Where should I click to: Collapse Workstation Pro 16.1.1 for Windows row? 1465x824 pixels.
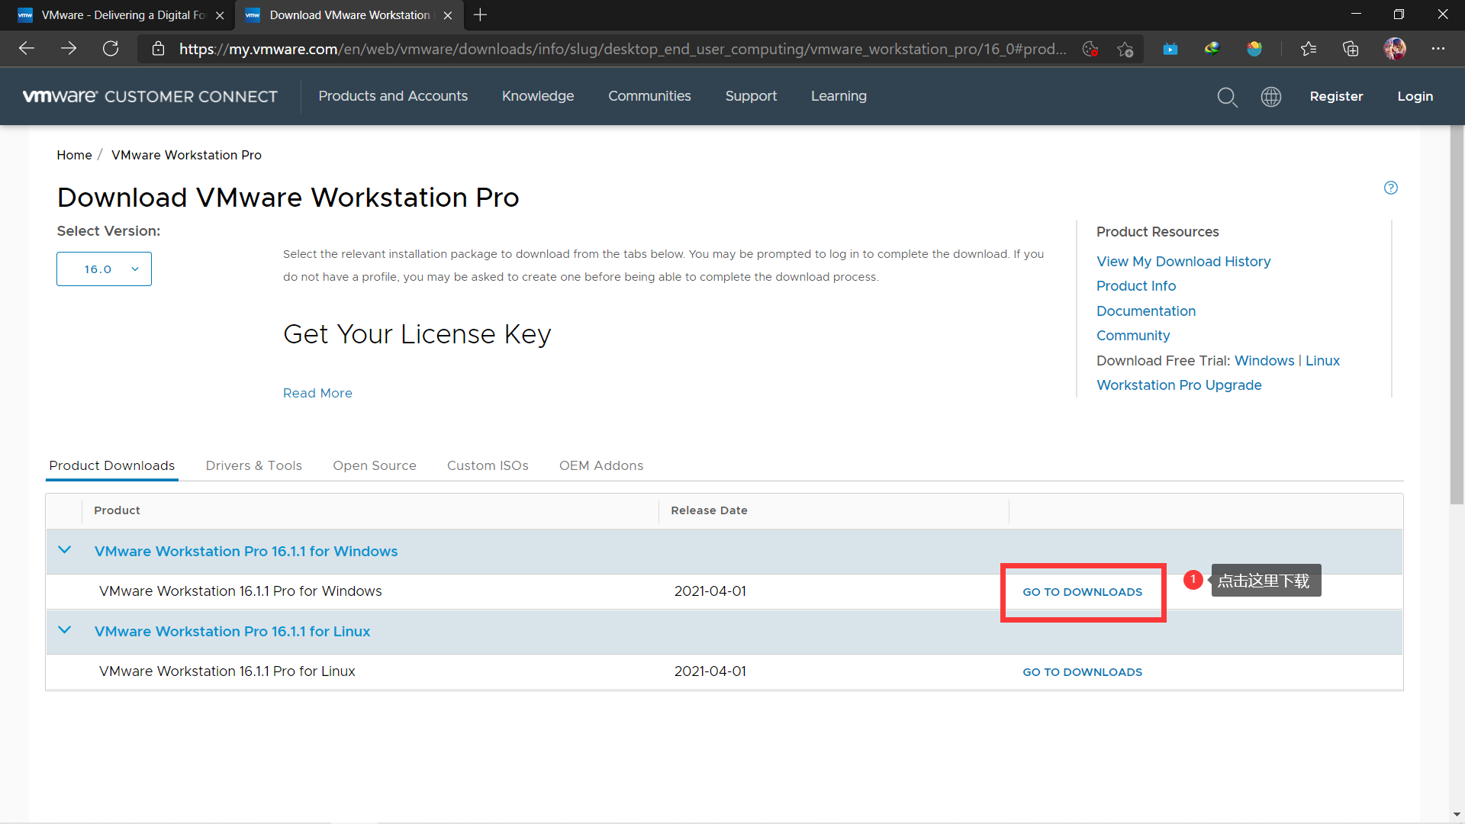tap(65, 551)
